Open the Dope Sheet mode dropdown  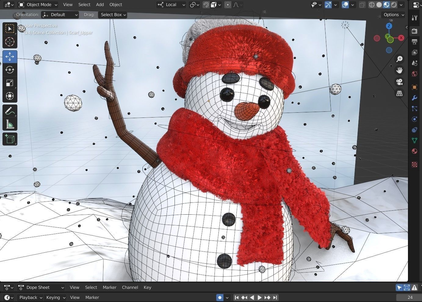click(x=41, y=287)
